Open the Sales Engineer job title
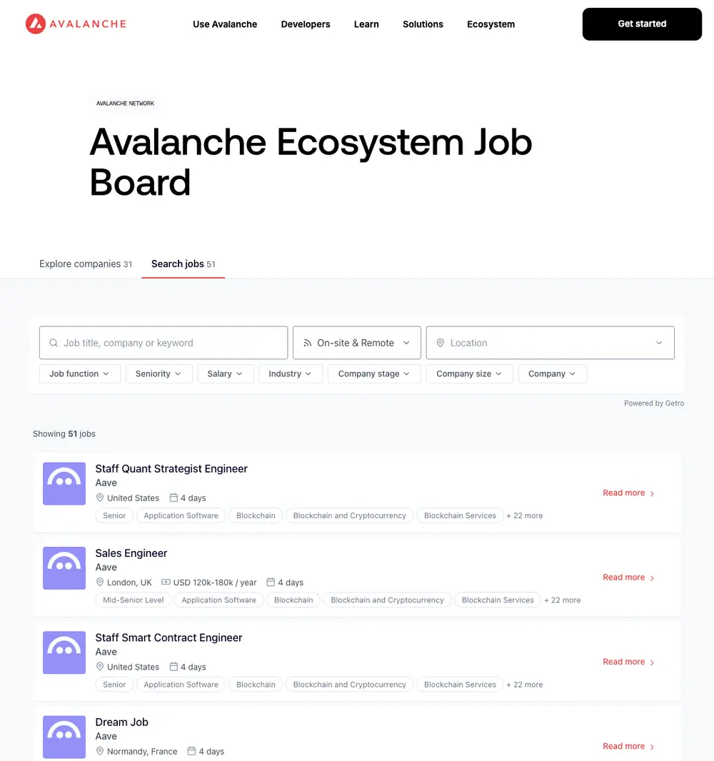The width and height of the screenshot is (714, 761). (x=131, y=553)
